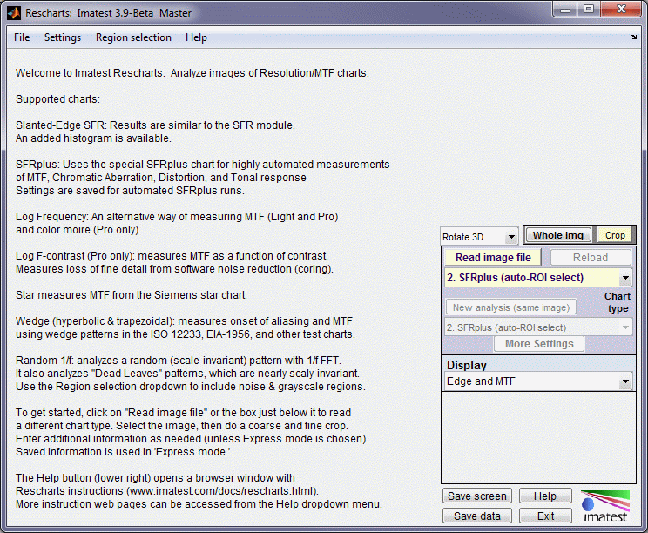
Task: Click the 'Supported charts:' text
Action: [57, 99]
